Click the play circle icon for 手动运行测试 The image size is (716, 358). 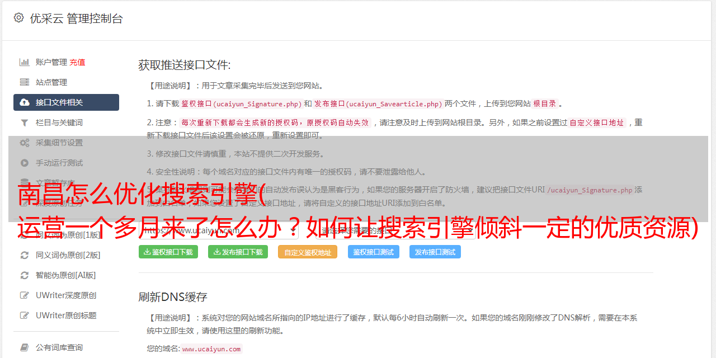25,163
